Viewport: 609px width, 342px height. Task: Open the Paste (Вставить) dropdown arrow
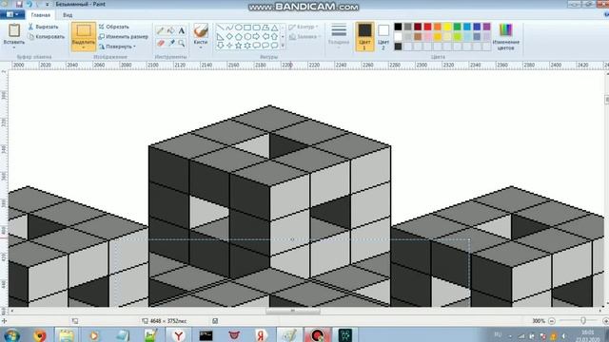[x=14, y=47]
